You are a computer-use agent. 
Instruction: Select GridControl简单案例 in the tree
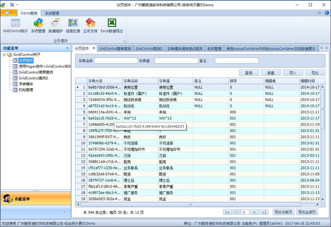(x=36, y=72)
